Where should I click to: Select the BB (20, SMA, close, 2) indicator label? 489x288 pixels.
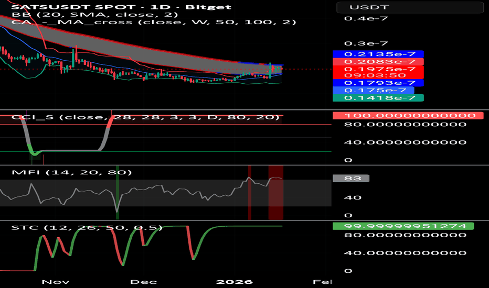(x=94, y=15)
